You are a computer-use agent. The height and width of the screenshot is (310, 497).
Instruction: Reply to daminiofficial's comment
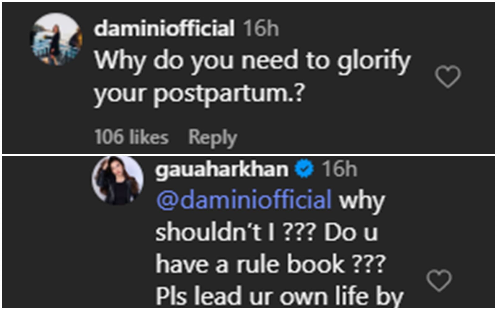213,137
